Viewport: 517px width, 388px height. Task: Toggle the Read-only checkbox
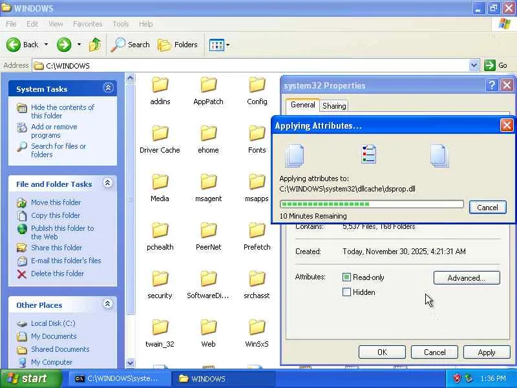coord(346,277)
